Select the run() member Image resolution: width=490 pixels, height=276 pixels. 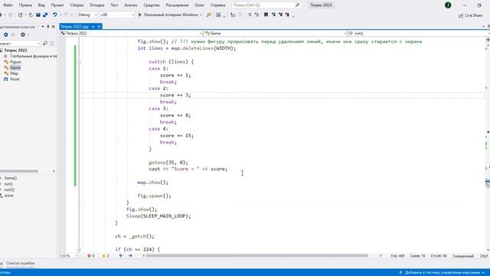pyautogui.click(x=8, y=184)
